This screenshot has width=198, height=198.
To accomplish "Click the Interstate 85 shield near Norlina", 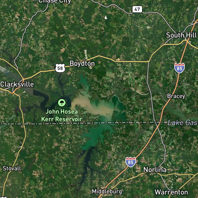I will pos(131,162).
